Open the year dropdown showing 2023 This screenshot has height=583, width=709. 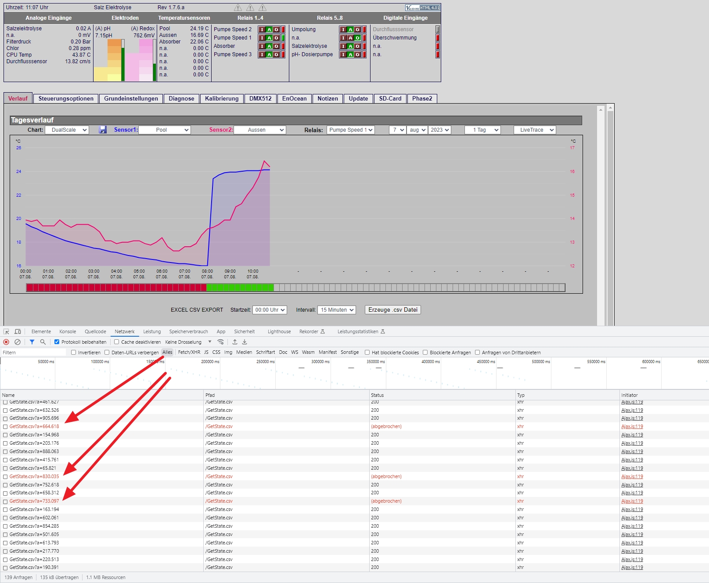tap(440, 130)
